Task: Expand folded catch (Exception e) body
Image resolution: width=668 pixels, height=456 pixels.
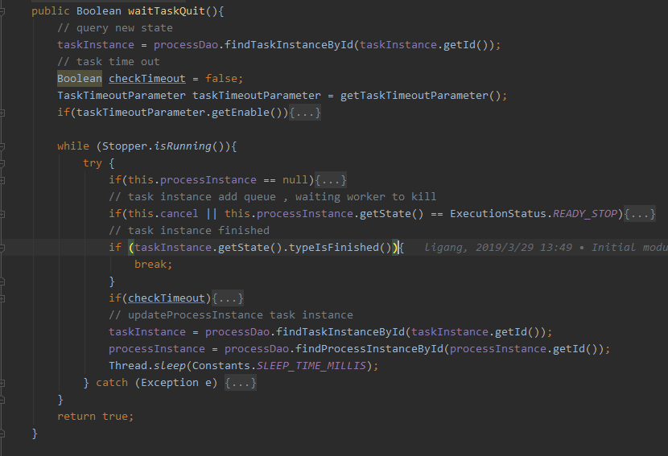Action: coord(241,383)
